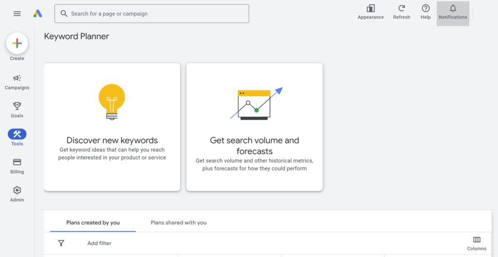Click the Google Ads logo
The width and height of the screenshot is (498, 257).
[x=38, y=14]
